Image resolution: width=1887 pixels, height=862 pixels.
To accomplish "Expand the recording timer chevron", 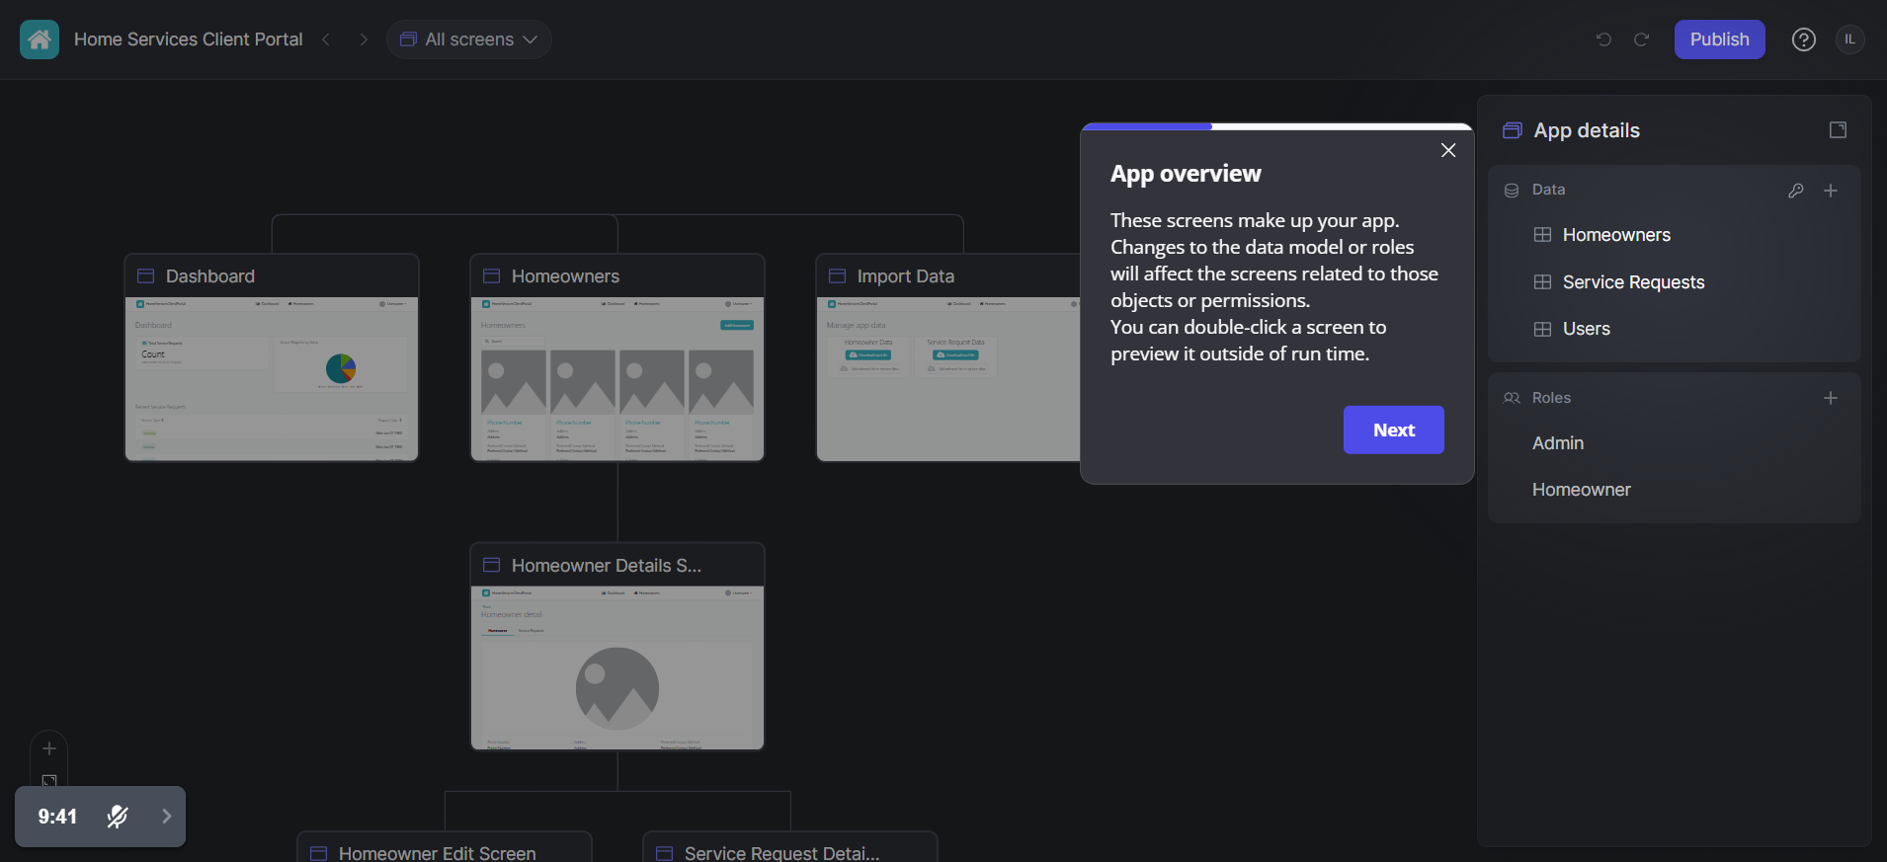I will point(166,817).
